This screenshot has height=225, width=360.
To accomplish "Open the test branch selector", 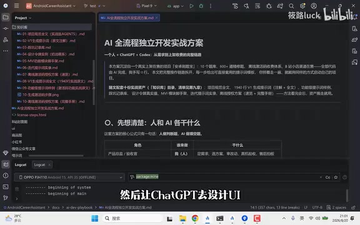I will [94, 6].
